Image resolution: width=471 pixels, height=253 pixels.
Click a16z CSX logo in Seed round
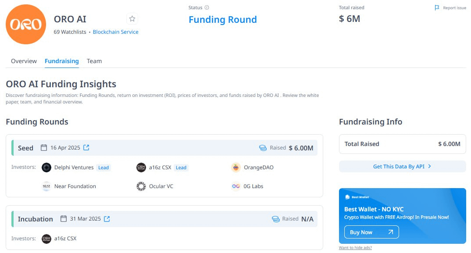click(x=141, y=167)
